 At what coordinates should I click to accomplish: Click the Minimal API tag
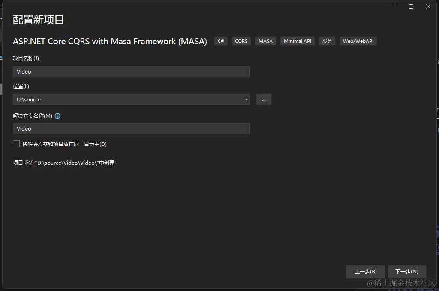click(298, 41)
